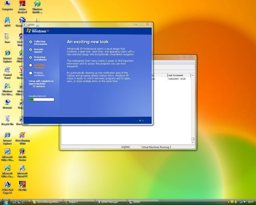
Task: Open the Computer desktop icon
Action: 7,4
